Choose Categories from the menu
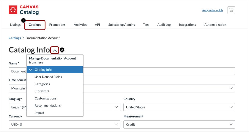The height and width of the screenshot is (132, 249). coord(55,84)
